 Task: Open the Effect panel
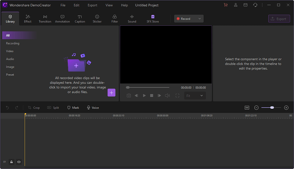pos(28,19)
